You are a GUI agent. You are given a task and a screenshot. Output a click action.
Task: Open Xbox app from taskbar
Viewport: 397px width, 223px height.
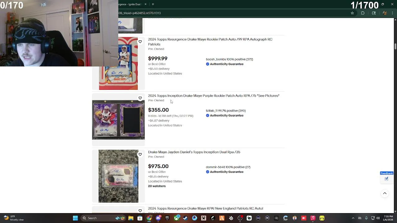pos(176,218)
